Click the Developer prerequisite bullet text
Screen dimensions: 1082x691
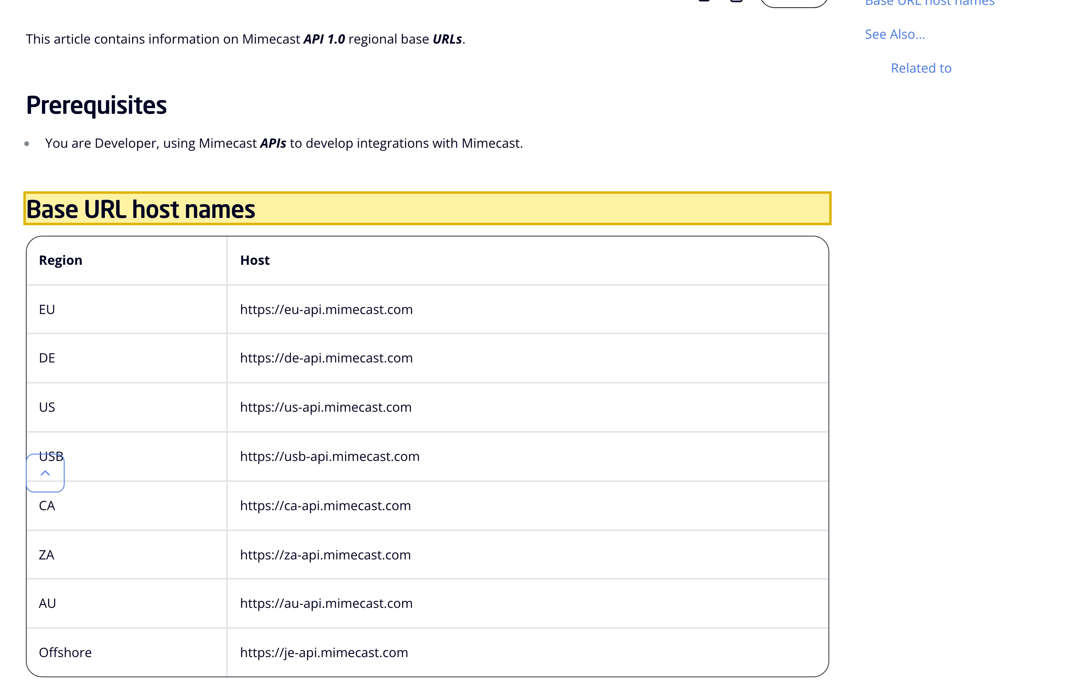click(284, 143)
